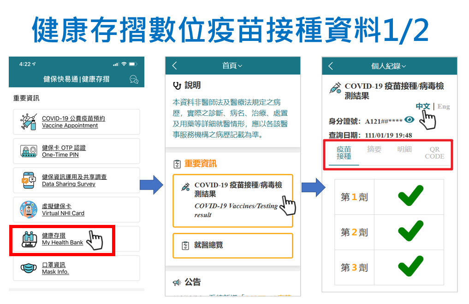
Task: Go back from the 個人紀錄 screen
Action: coord(331,66)
